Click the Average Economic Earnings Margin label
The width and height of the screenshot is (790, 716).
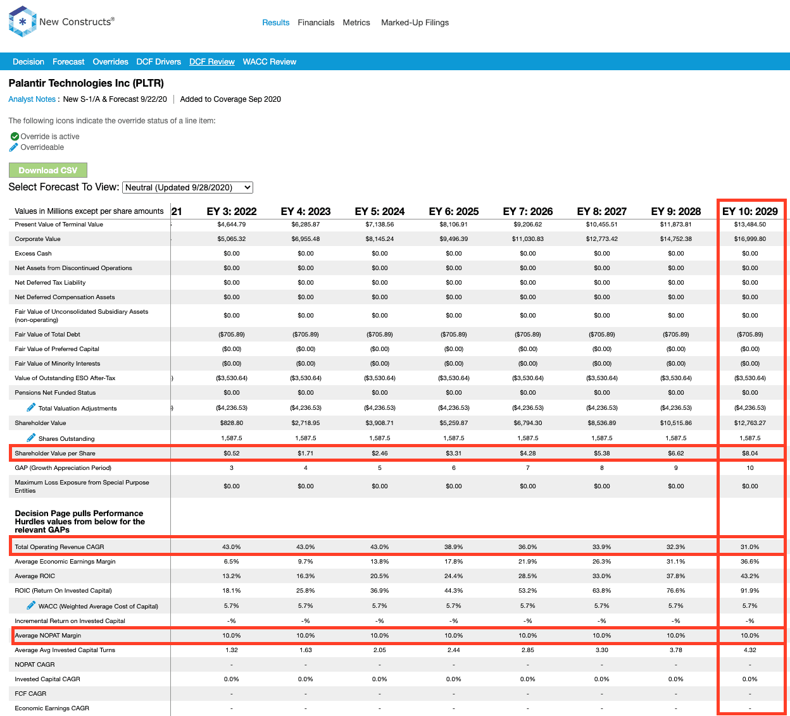pos(65,562)
